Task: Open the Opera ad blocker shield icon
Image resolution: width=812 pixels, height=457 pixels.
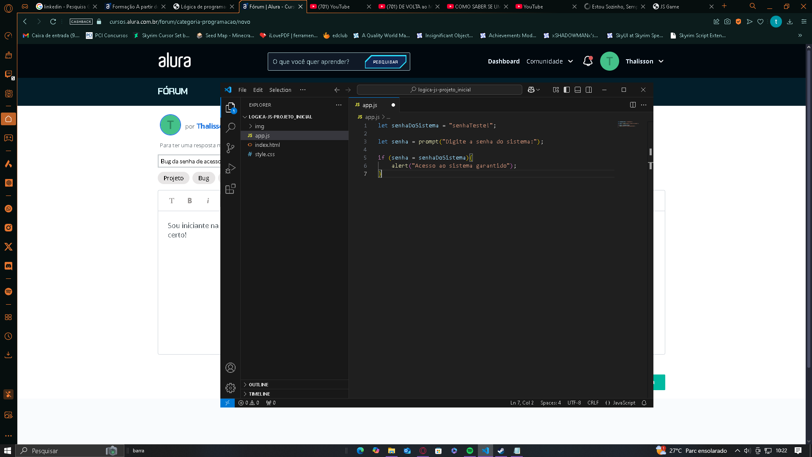Action: pyautogui.click(x=738, y=22)
